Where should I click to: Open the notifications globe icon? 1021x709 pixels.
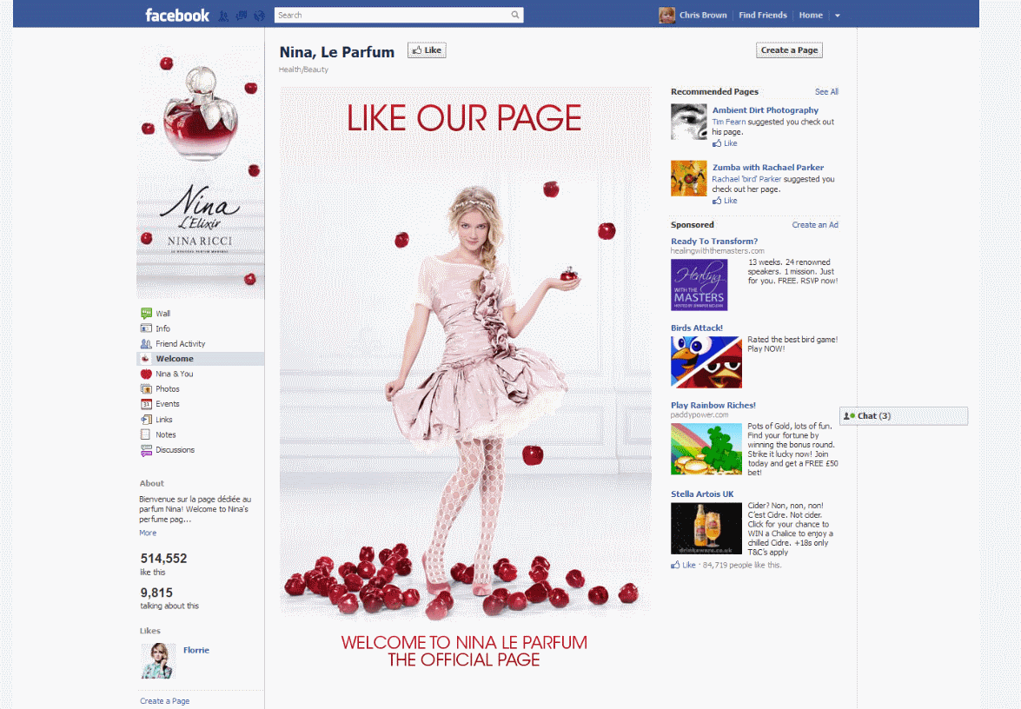[x=259, y=16]
